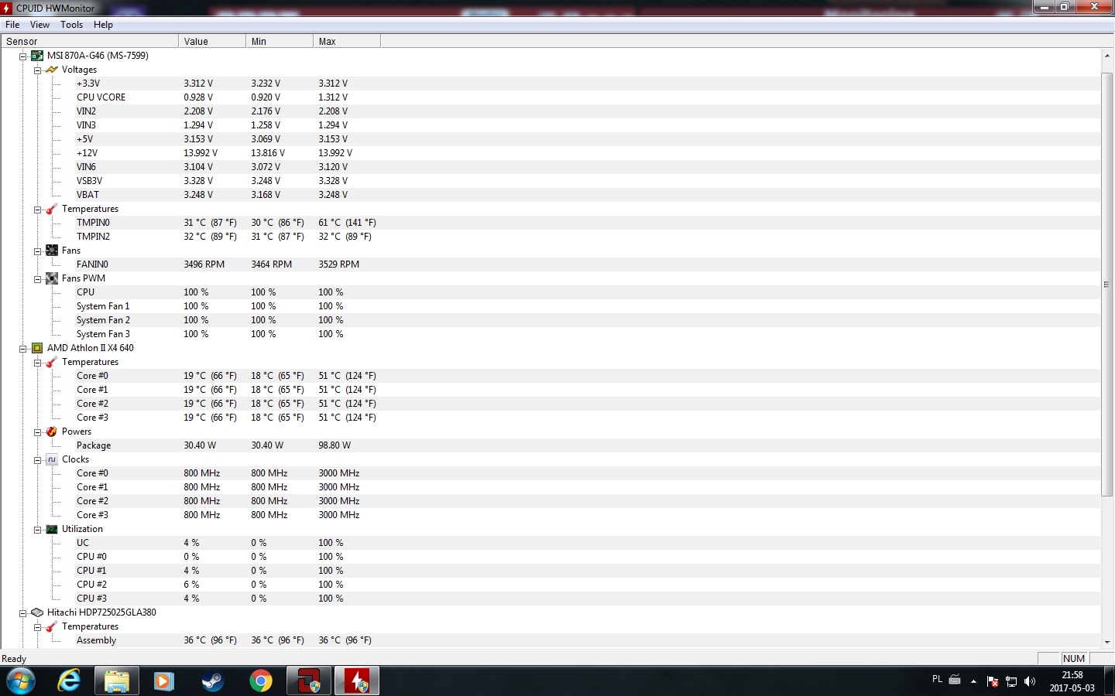This screenshot has width=1115, height=696.
Task: Open the volume speaker tray icon
Action: click(1030, 681)
